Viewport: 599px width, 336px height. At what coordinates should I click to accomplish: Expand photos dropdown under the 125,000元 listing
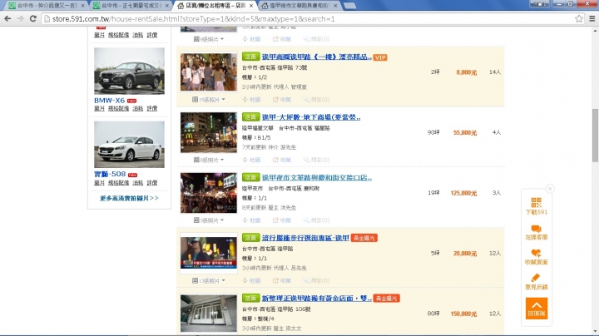coord(209,220)
